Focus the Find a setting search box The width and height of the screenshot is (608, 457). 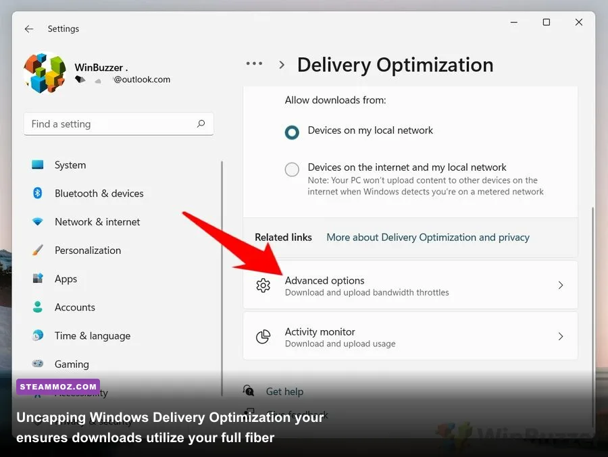coord(119,124)
